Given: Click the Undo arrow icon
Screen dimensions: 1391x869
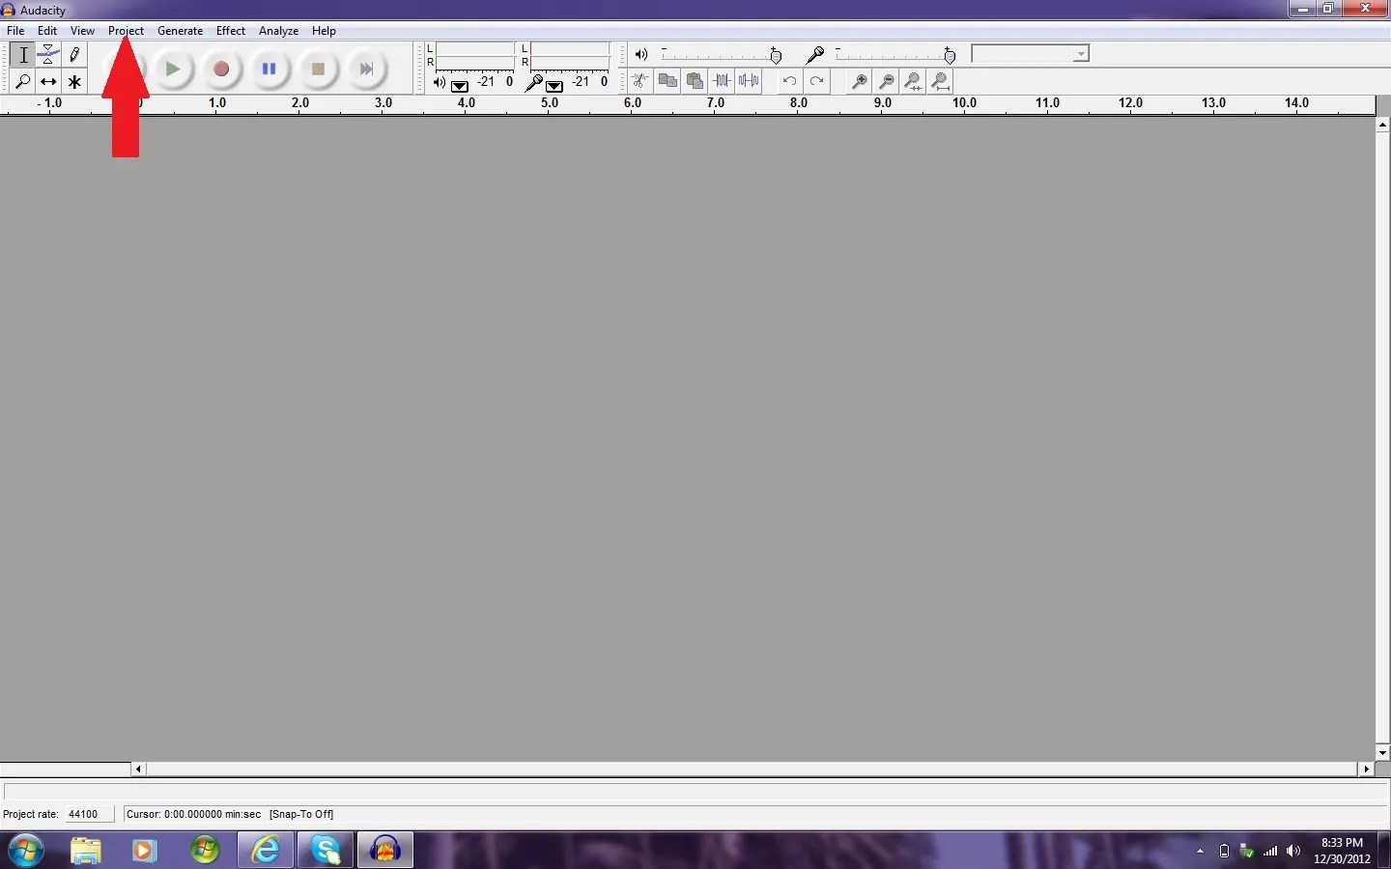Looking at the screenshot, I should 789,81.
